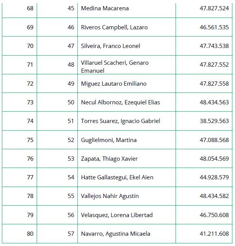235x246 pixels.
Task: Click on Zapata, Thiago Xavier
Action: (109, 159)
